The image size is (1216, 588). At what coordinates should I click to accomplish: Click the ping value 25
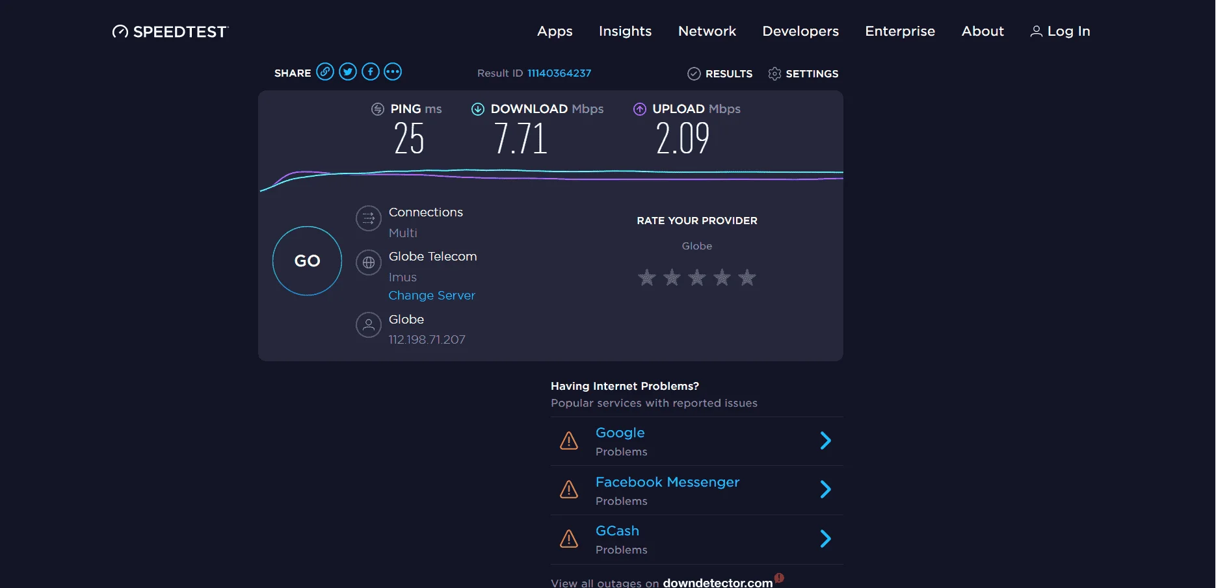(409, 138)
